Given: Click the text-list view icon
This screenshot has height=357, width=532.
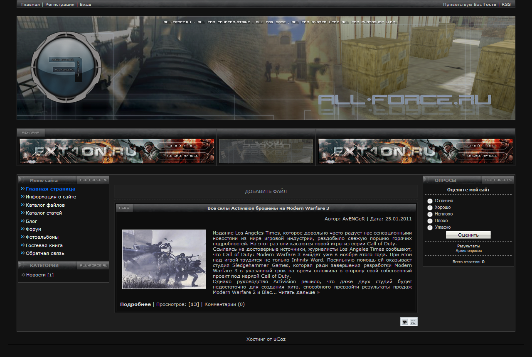Looking at the screenshot, I should (413, 322).
